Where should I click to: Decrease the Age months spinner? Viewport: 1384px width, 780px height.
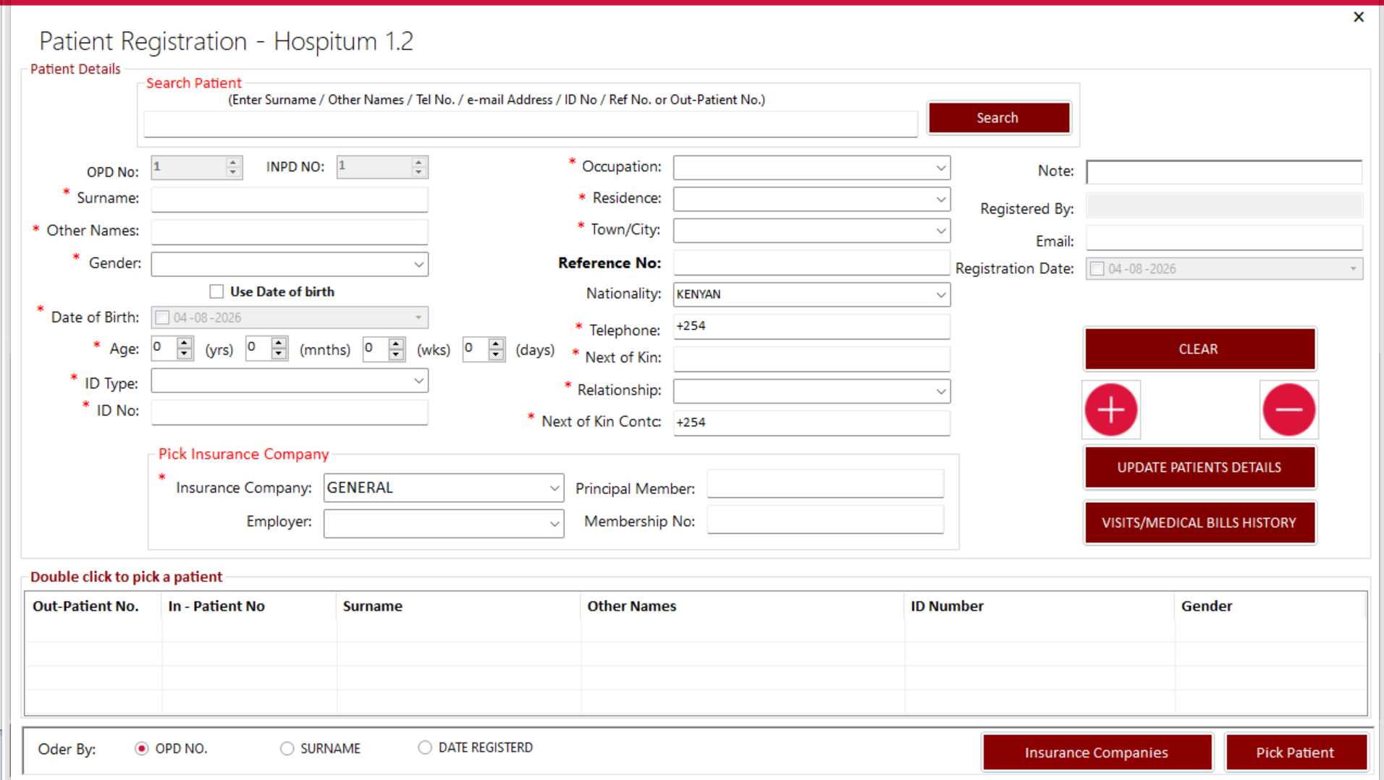coord(279,354)
